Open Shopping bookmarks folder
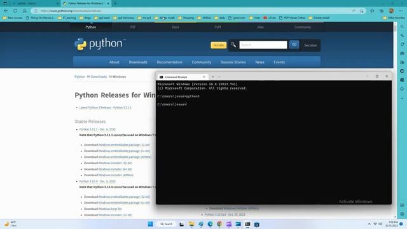Screen dimensions: 407x229 186,18
